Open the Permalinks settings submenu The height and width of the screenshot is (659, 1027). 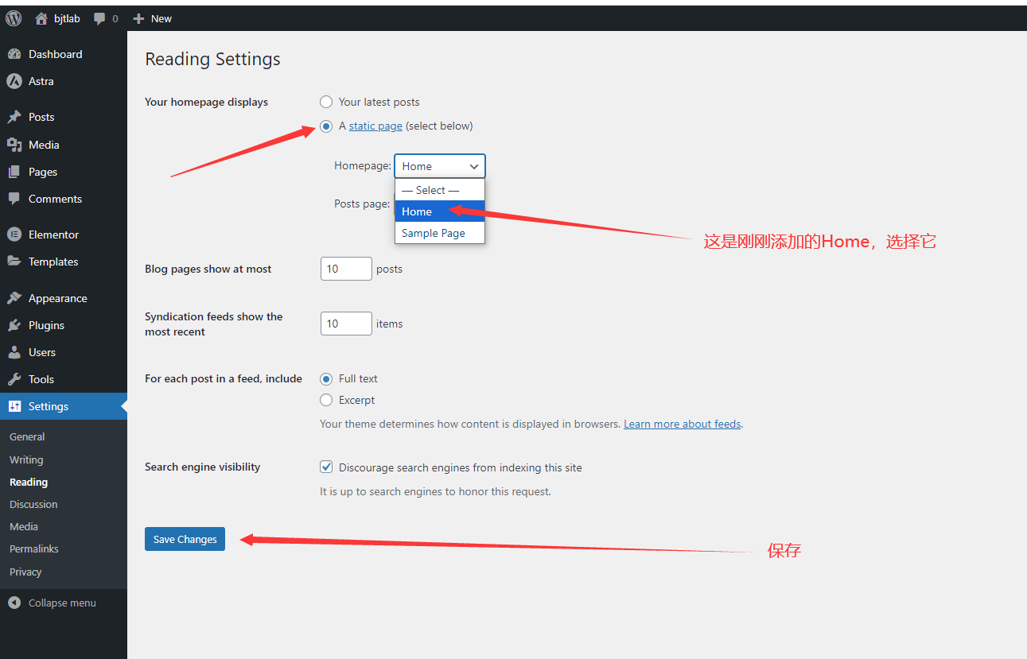pyautogui.click(x=34, y=549)
